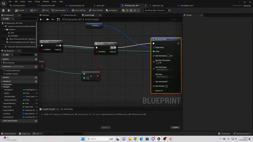Start Simulation from the toolbar
This screenshot has height=142, width=253.
pos(111,10)
